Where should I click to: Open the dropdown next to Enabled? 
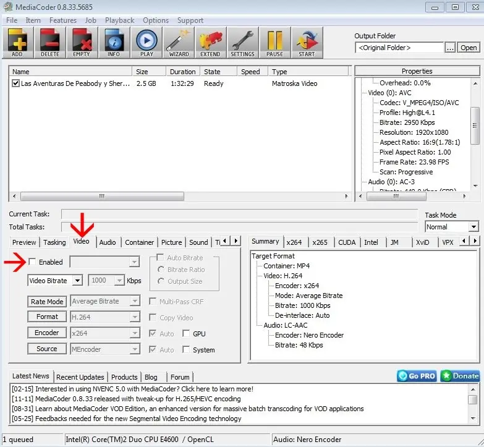tap(134, 262)
